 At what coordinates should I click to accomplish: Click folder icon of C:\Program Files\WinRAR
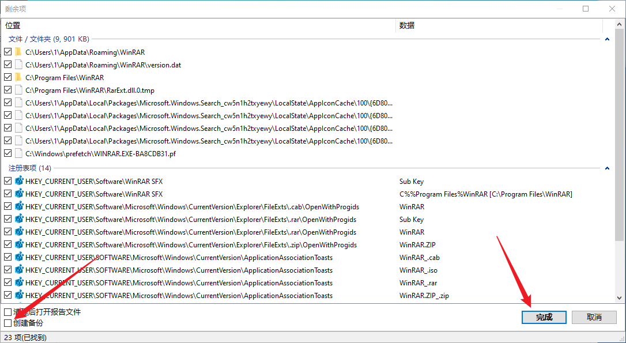pos(18,77)
